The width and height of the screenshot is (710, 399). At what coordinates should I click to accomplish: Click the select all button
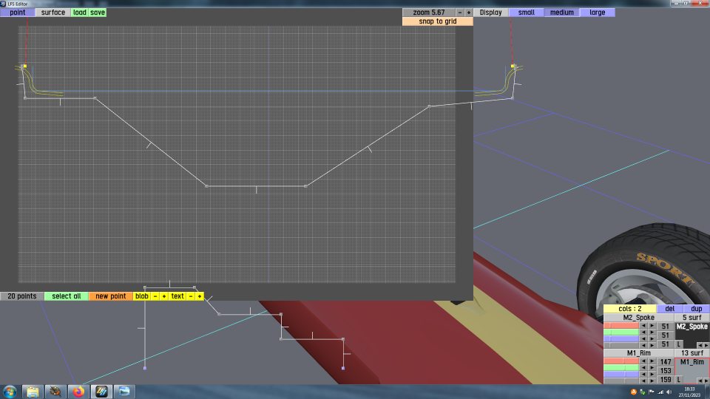click(66, 296)
